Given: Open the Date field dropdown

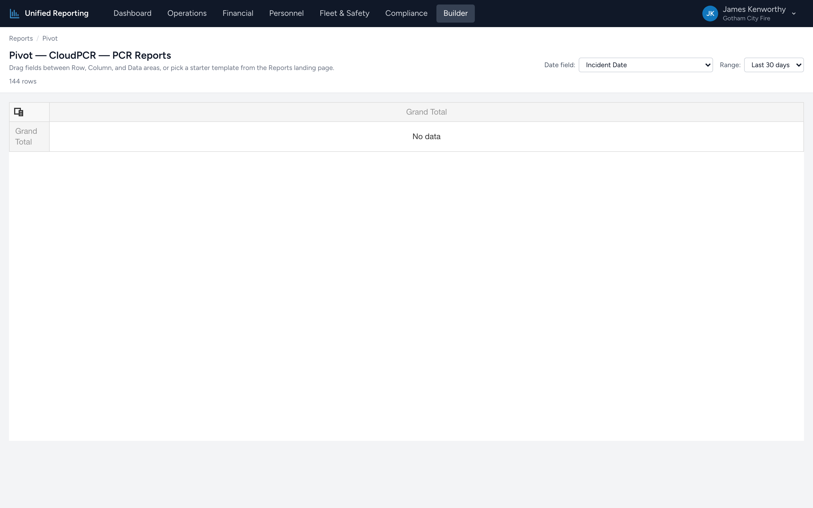Looking at the screenshot, I should click(x=645, y=65).
